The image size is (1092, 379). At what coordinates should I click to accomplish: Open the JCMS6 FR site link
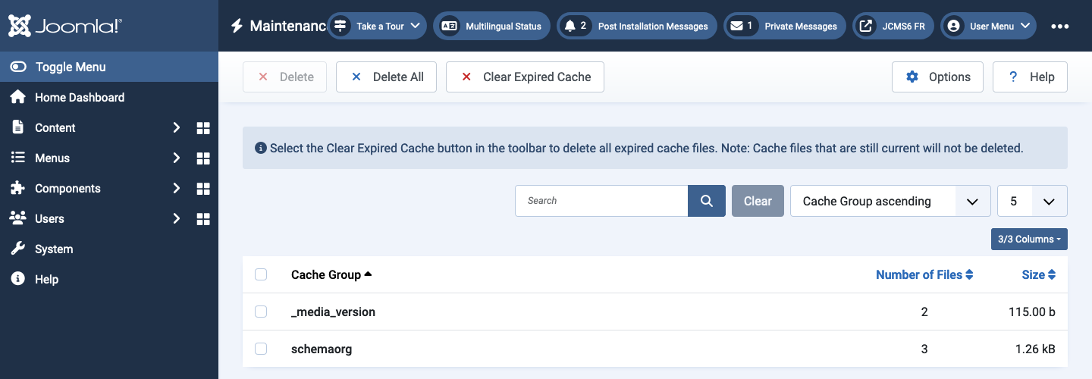click(893, 26)
